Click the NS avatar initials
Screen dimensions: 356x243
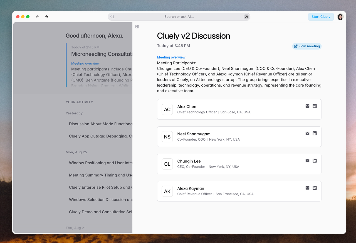tap(167, 137)
